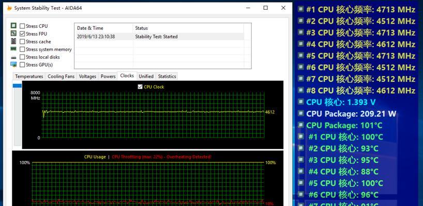Click the icon next to #2 CPU 核心 93°C
This screenshot has height=206, width=423.
tap(301, 148)
